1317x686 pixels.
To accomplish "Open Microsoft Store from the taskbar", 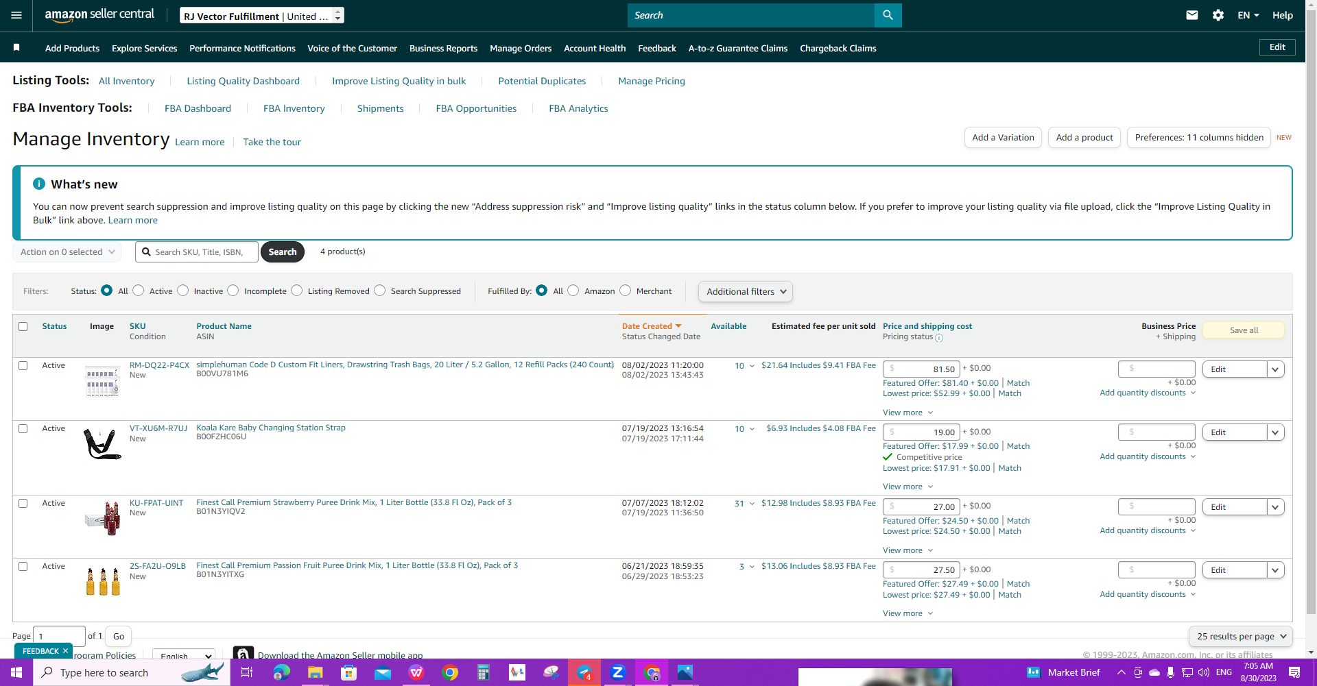I will click(349, 672).
